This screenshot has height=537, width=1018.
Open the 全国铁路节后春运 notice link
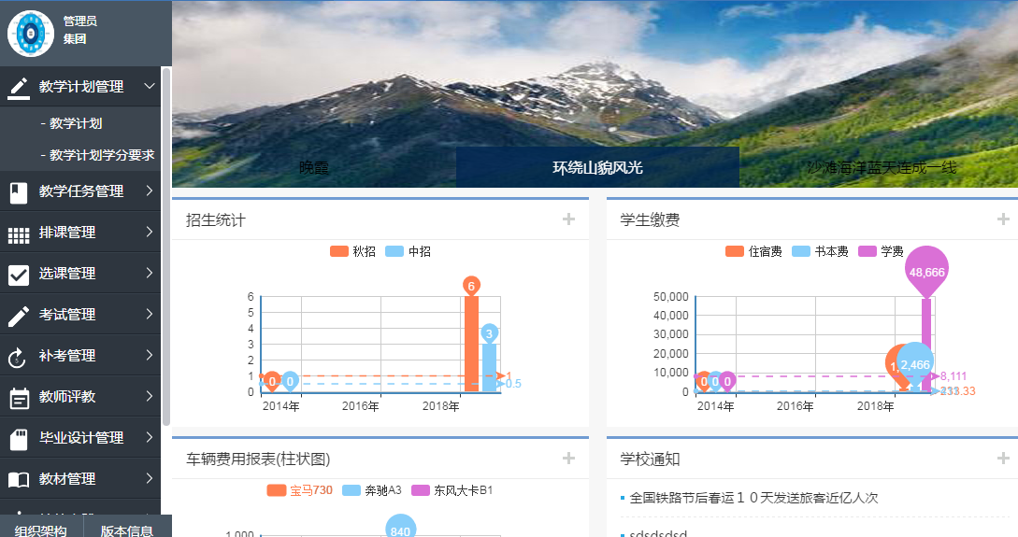pos(753,498)
